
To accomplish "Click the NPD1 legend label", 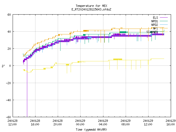I will pyautogui.click(x=155, y=21).
